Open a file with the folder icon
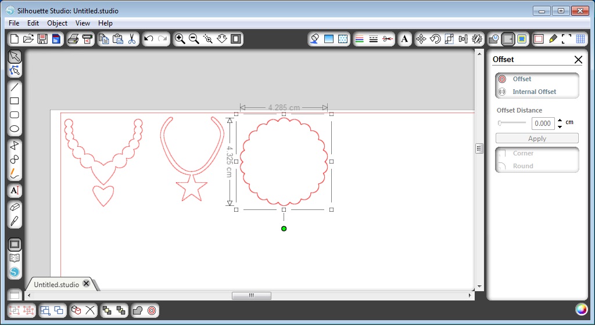The width and height of the screenshot is (595, 326). point(28,39)
